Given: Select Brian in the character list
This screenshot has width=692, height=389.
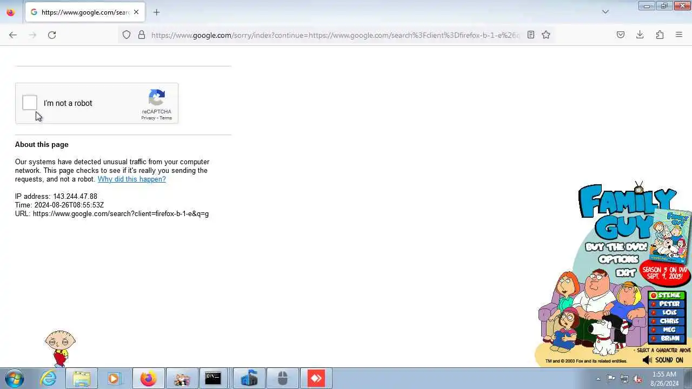Looking at the screenshot, I should pos(667,338).
